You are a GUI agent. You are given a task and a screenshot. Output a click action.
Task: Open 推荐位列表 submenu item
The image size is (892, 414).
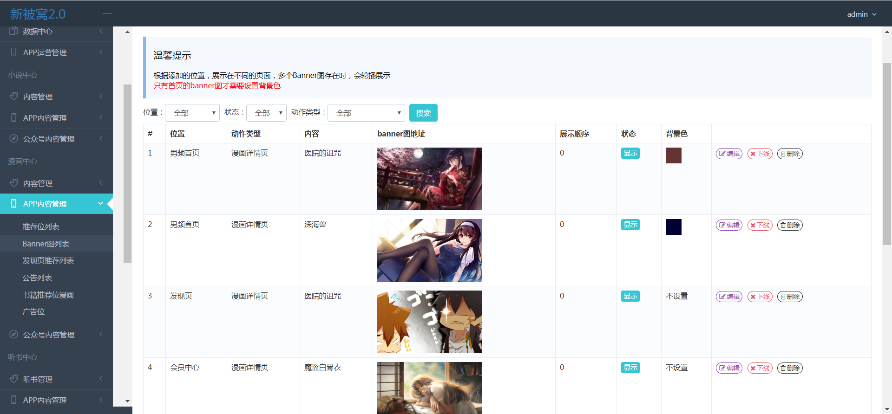pos(41,226)
